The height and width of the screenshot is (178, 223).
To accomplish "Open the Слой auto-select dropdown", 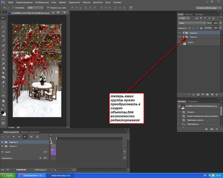I will (x=35, y=8).
